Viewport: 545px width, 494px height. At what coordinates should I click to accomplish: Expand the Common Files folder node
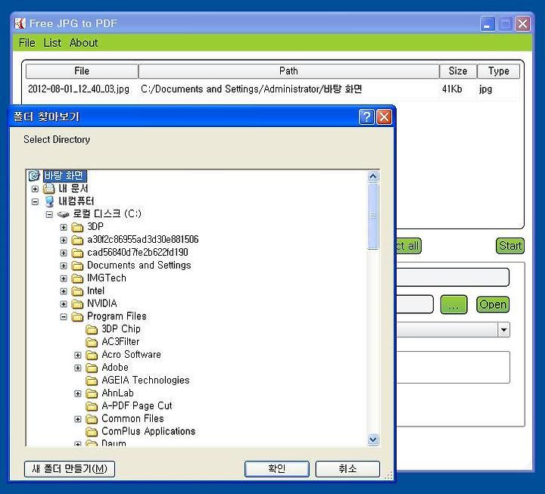point(77,419)
